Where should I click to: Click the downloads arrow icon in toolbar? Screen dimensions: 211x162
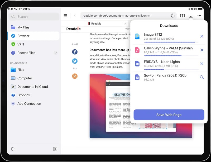191,16
